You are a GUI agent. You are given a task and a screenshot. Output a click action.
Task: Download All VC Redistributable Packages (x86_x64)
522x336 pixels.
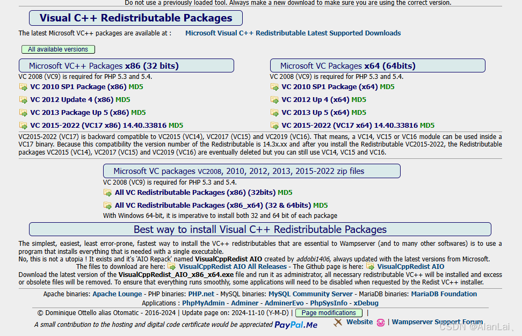point(213,206)
